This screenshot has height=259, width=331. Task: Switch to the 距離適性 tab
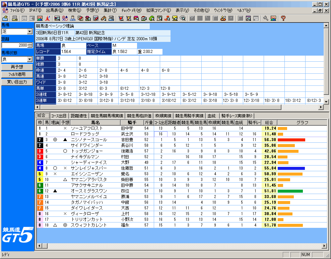pos(78,116)
